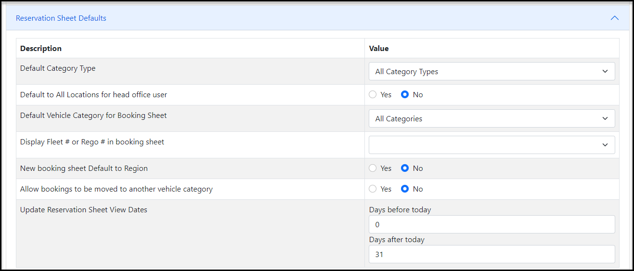
Task: Select Yes for All Locations head office user
Action: (x=373, y=95)
